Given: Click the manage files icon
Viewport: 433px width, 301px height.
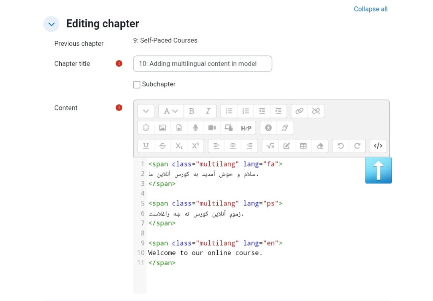Looking at the screenshot, I should pos(229,128).
